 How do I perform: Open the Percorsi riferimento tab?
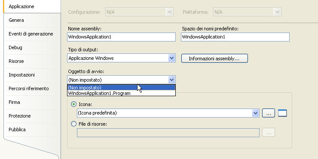[x=29, y=88]
